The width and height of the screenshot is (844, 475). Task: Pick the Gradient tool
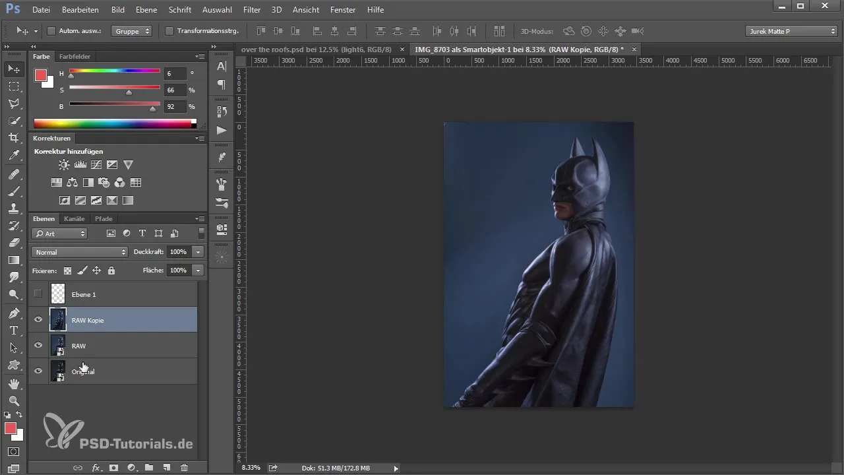pos(14,260)
